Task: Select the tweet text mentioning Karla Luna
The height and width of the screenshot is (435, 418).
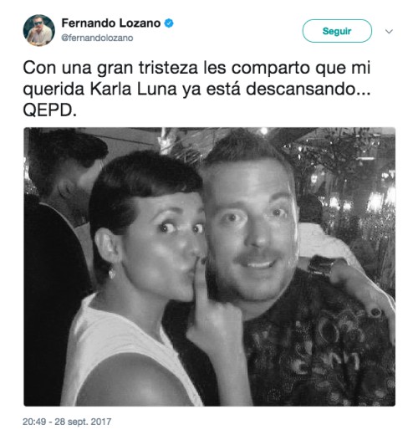Action: (196, 90)
